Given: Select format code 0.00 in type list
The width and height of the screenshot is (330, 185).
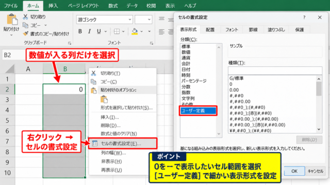Looking at the screenshot, I should click(234, 90).
